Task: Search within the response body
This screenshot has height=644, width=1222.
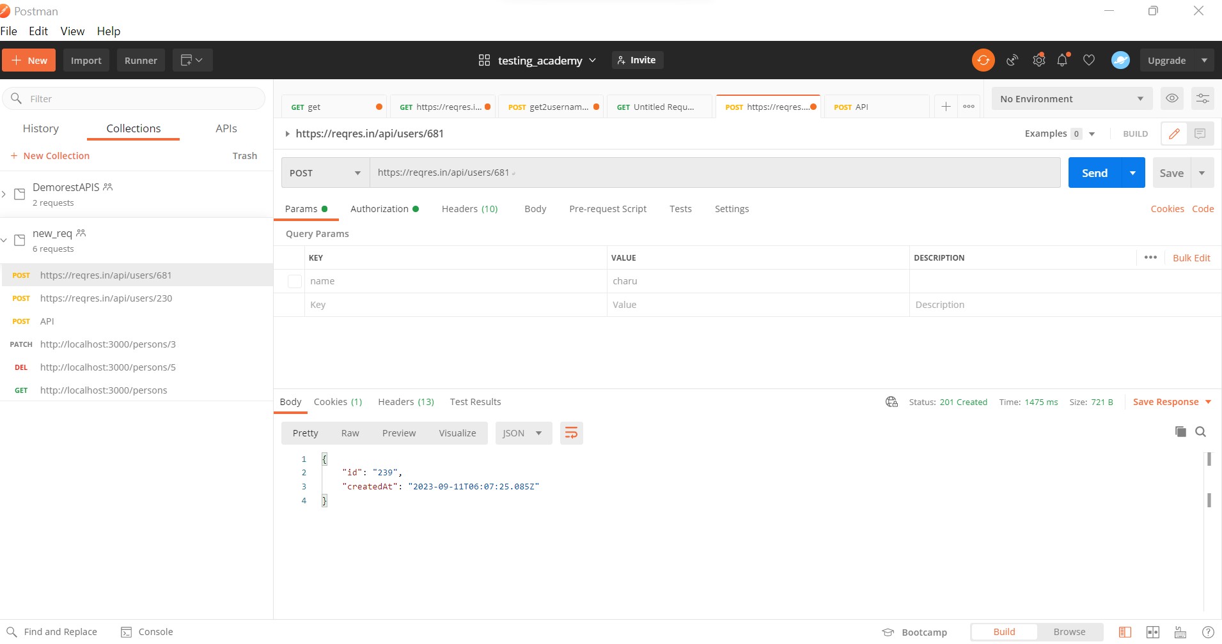Action: coord(1201,432)
